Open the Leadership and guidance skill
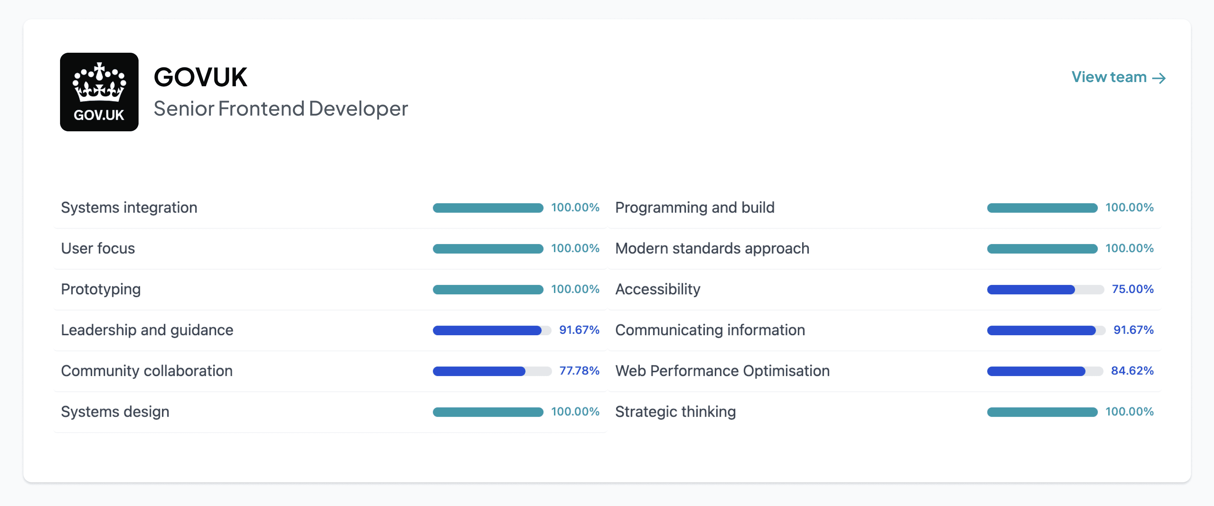 click(x=147, y=330)
